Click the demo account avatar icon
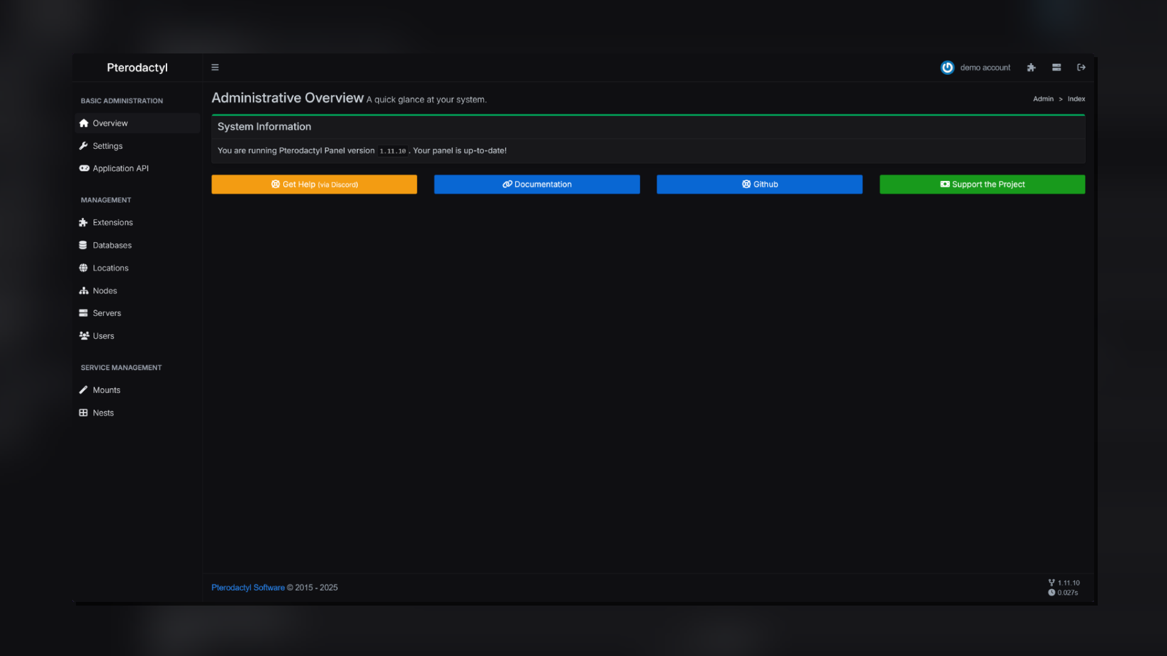Image resolution: width=1167 pixels, height=656 pixels. (947, 67)
